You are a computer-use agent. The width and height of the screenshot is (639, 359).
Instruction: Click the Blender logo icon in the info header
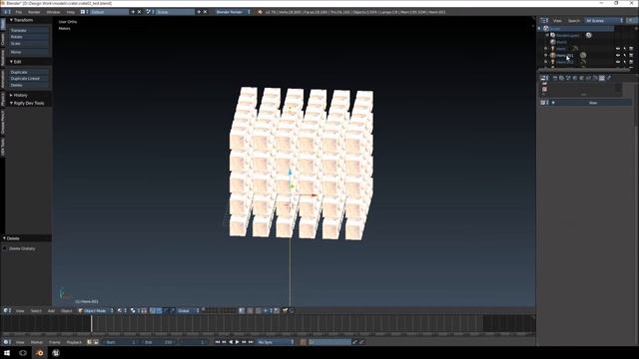coord(260,12)
